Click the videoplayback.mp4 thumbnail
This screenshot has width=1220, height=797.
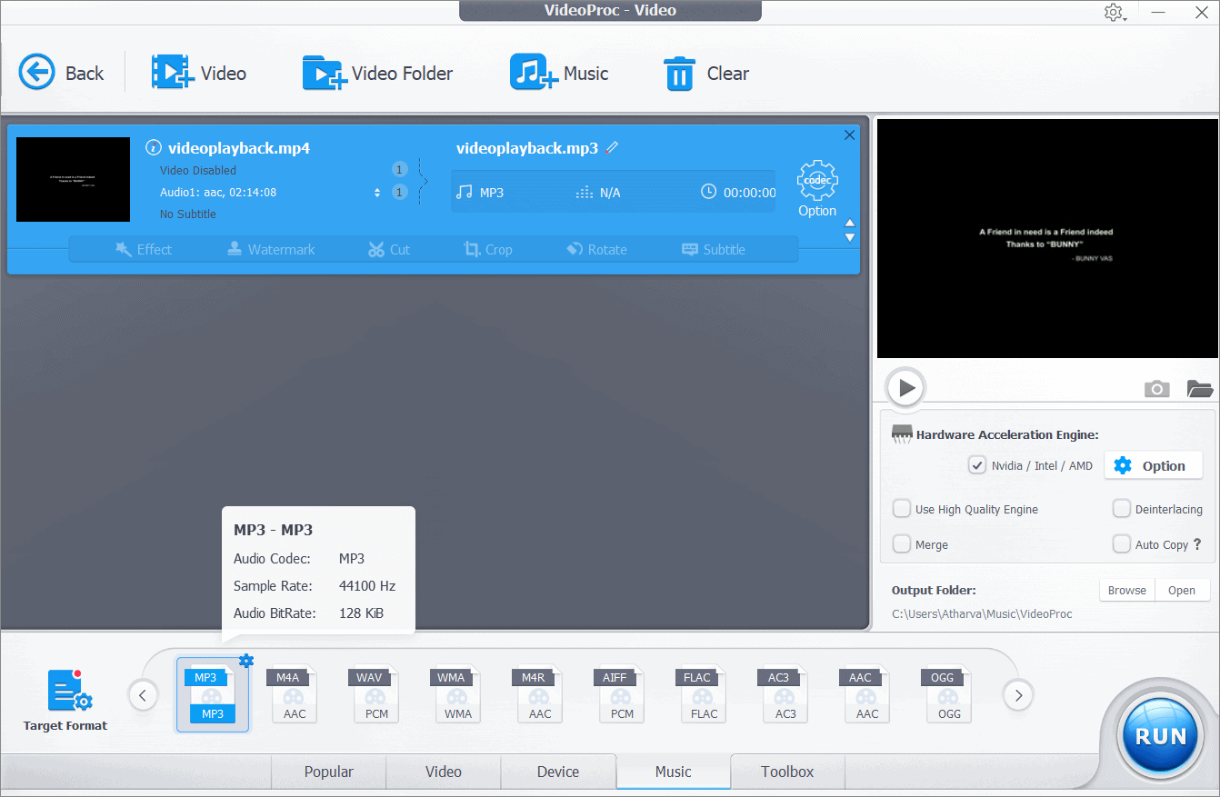click(73, 179)
